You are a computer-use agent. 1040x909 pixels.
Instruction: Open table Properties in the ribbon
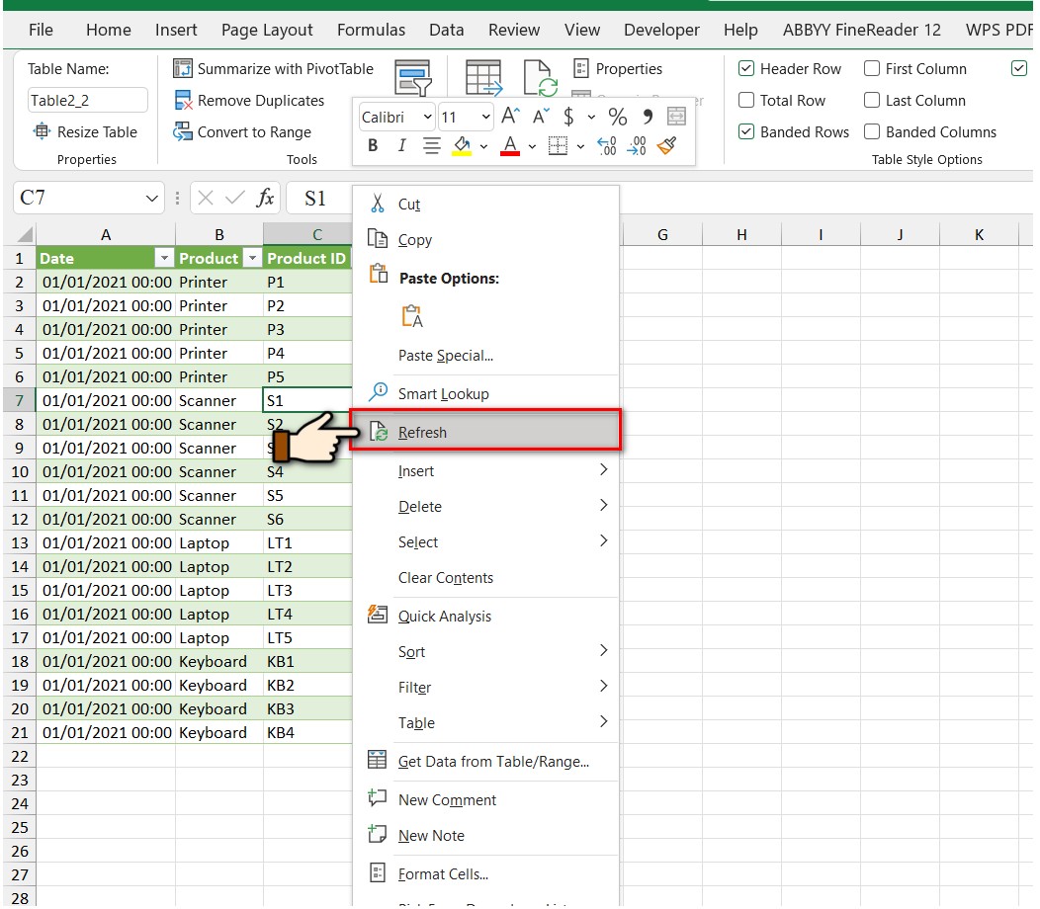point(618,68)
